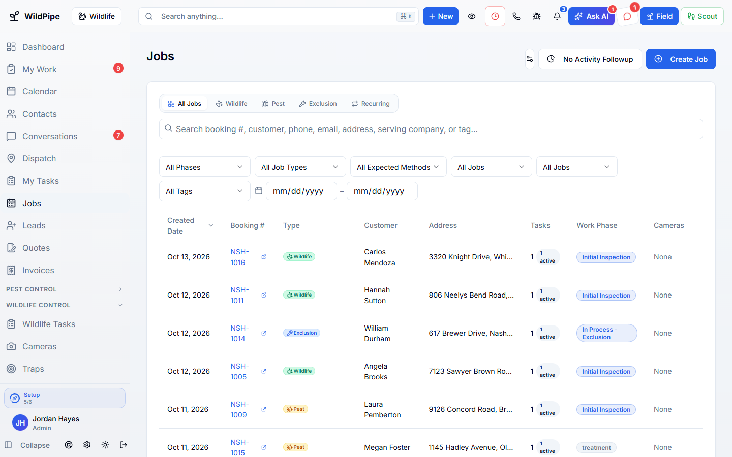Open the All Phases dropdown
This screenshot has width=732, height=457.
pos(205,167)
